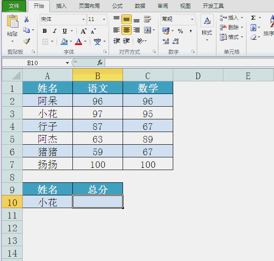Open the 对齐方式 dialog launcher

pos(154,52)
